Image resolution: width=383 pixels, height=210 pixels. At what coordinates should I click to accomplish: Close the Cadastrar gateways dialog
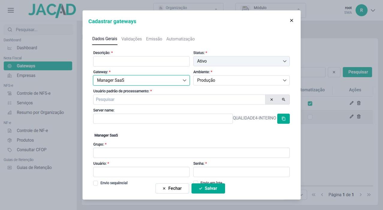[292, 20]
